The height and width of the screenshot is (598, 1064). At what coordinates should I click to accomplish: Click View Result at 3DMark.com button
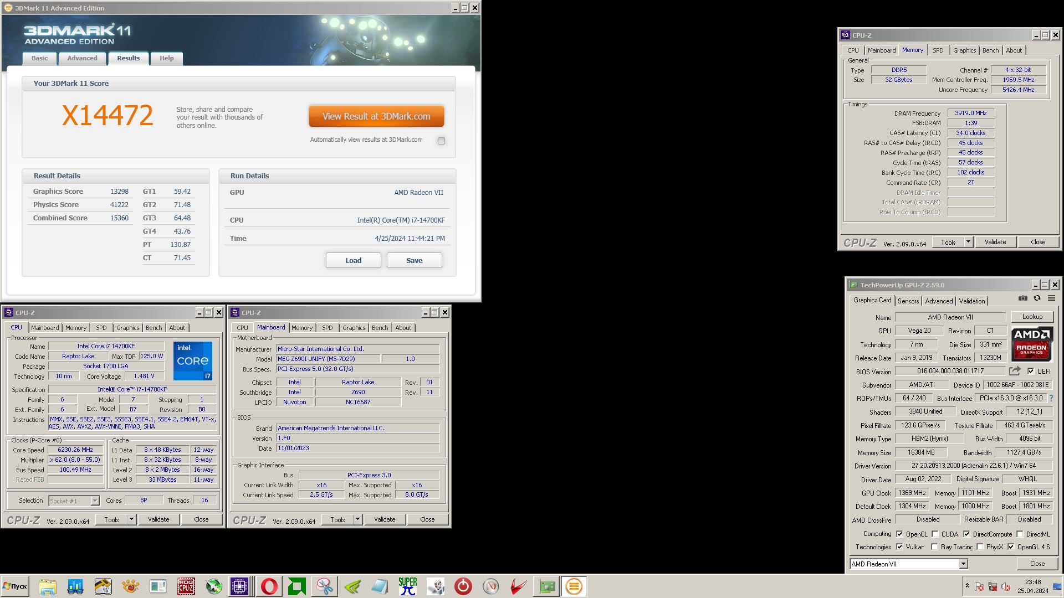(x=376, y=116)
